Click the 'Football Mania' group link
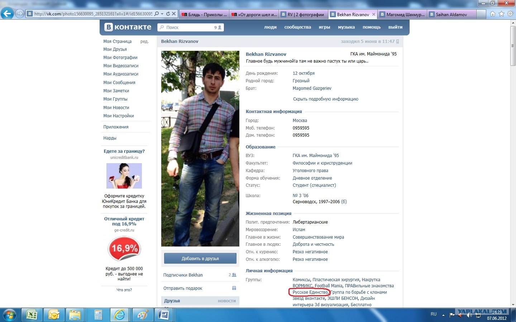This screenshot has width=516, height=322. (329, 286)
